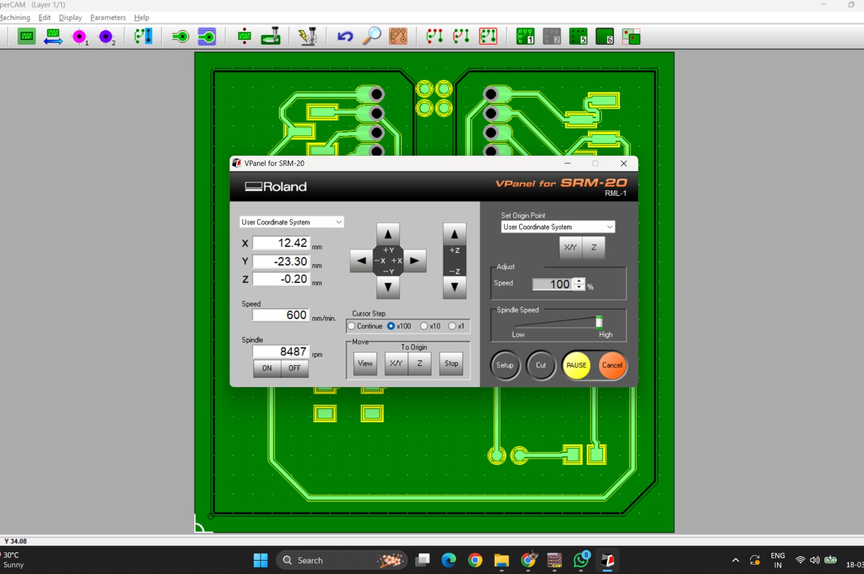Open the Setup dialog

pyautogui.click(x=505, y=365)
